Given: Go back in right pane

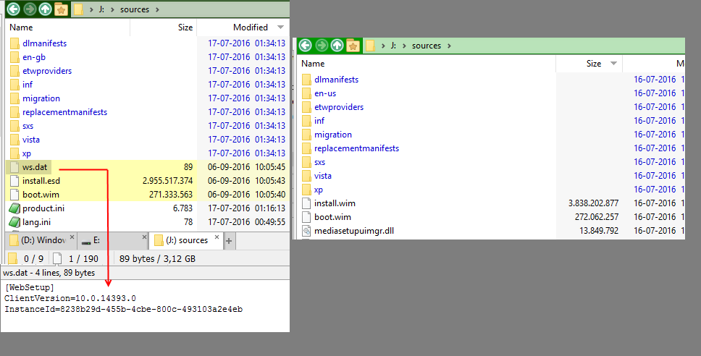Looking at the screenshot, I should click(x=306, y=45).
